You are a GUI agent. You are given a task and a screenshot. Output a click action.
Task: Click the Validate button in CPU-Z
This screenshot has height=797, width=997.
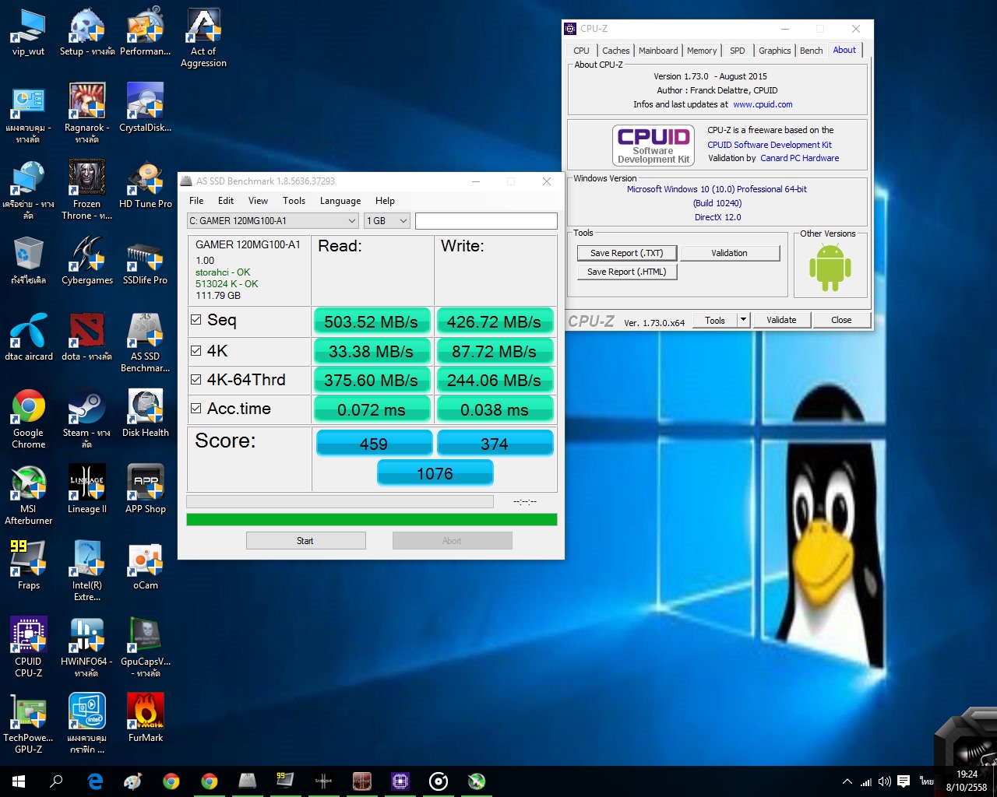point(781,320)
